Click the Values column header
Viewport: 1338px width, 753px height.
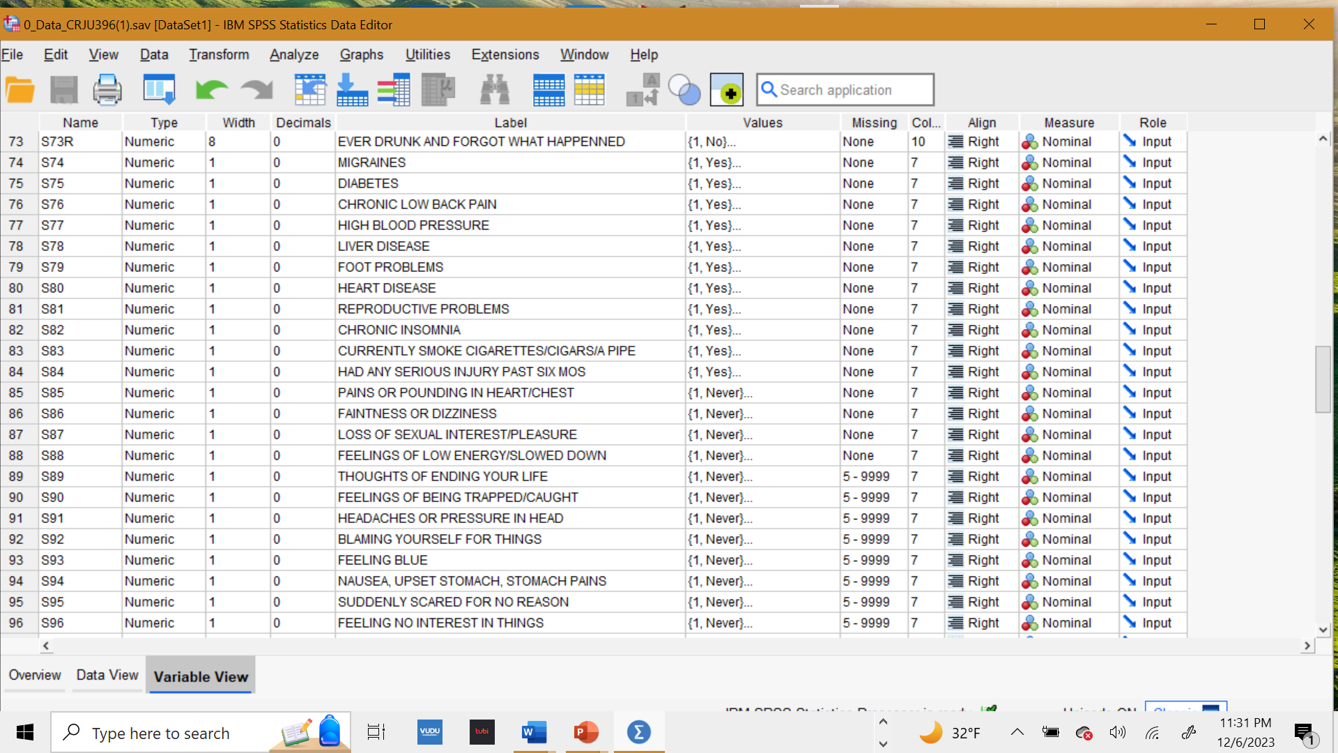tap(763, 123)
